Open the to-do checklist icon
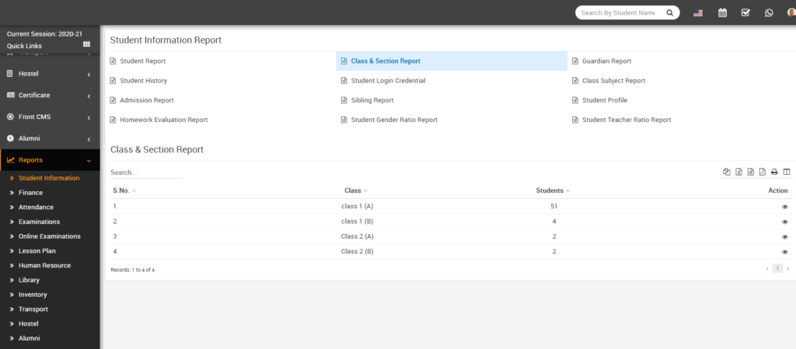 point(745,12)
